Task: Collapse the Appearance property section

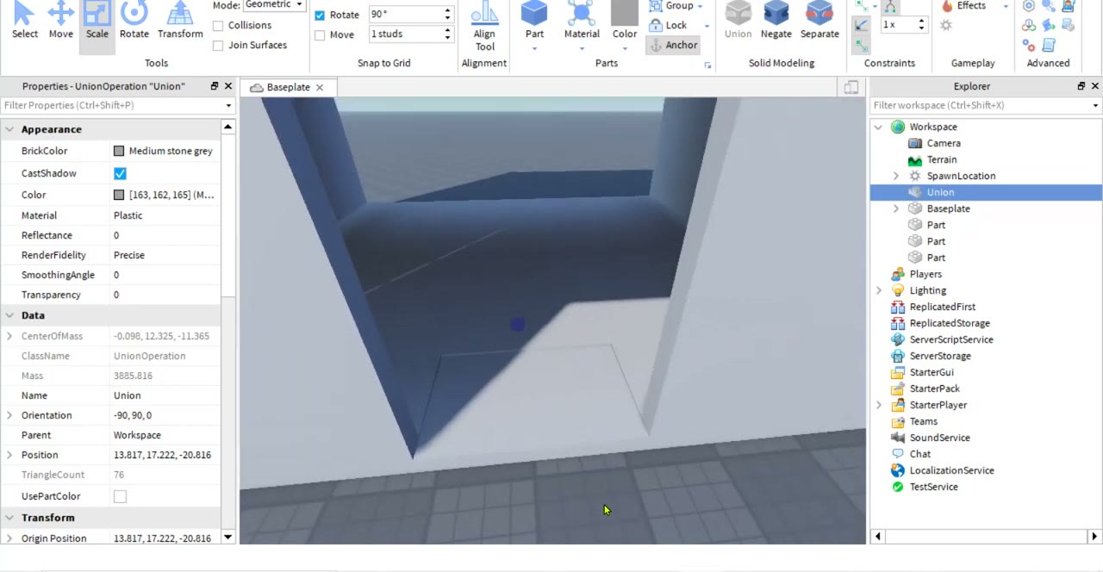Action: coord(9,129)
